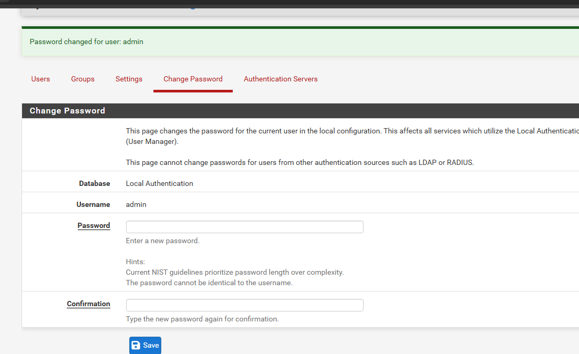Open the Users tab
Image resolution: width=579 pixels, height=354 pixels.
pos(40,79)
